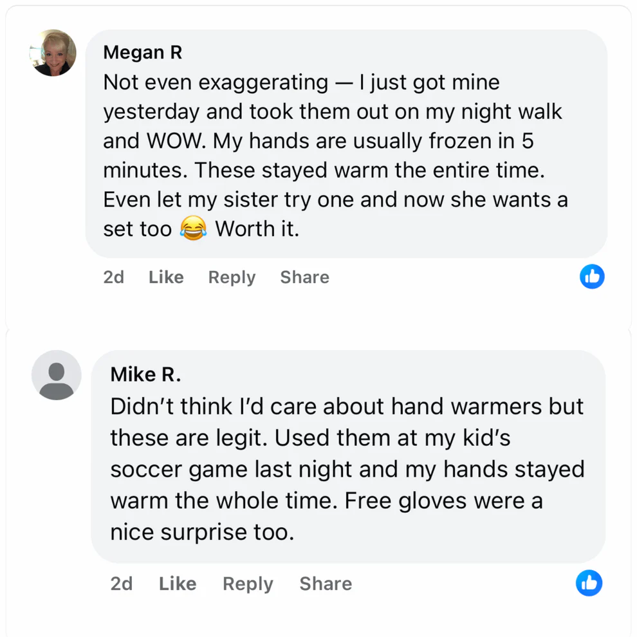This screenshot has width=637, height=637.
Task: Open Mike R.'s default profile silhouette icon
Action: click(x=57, y=375)
